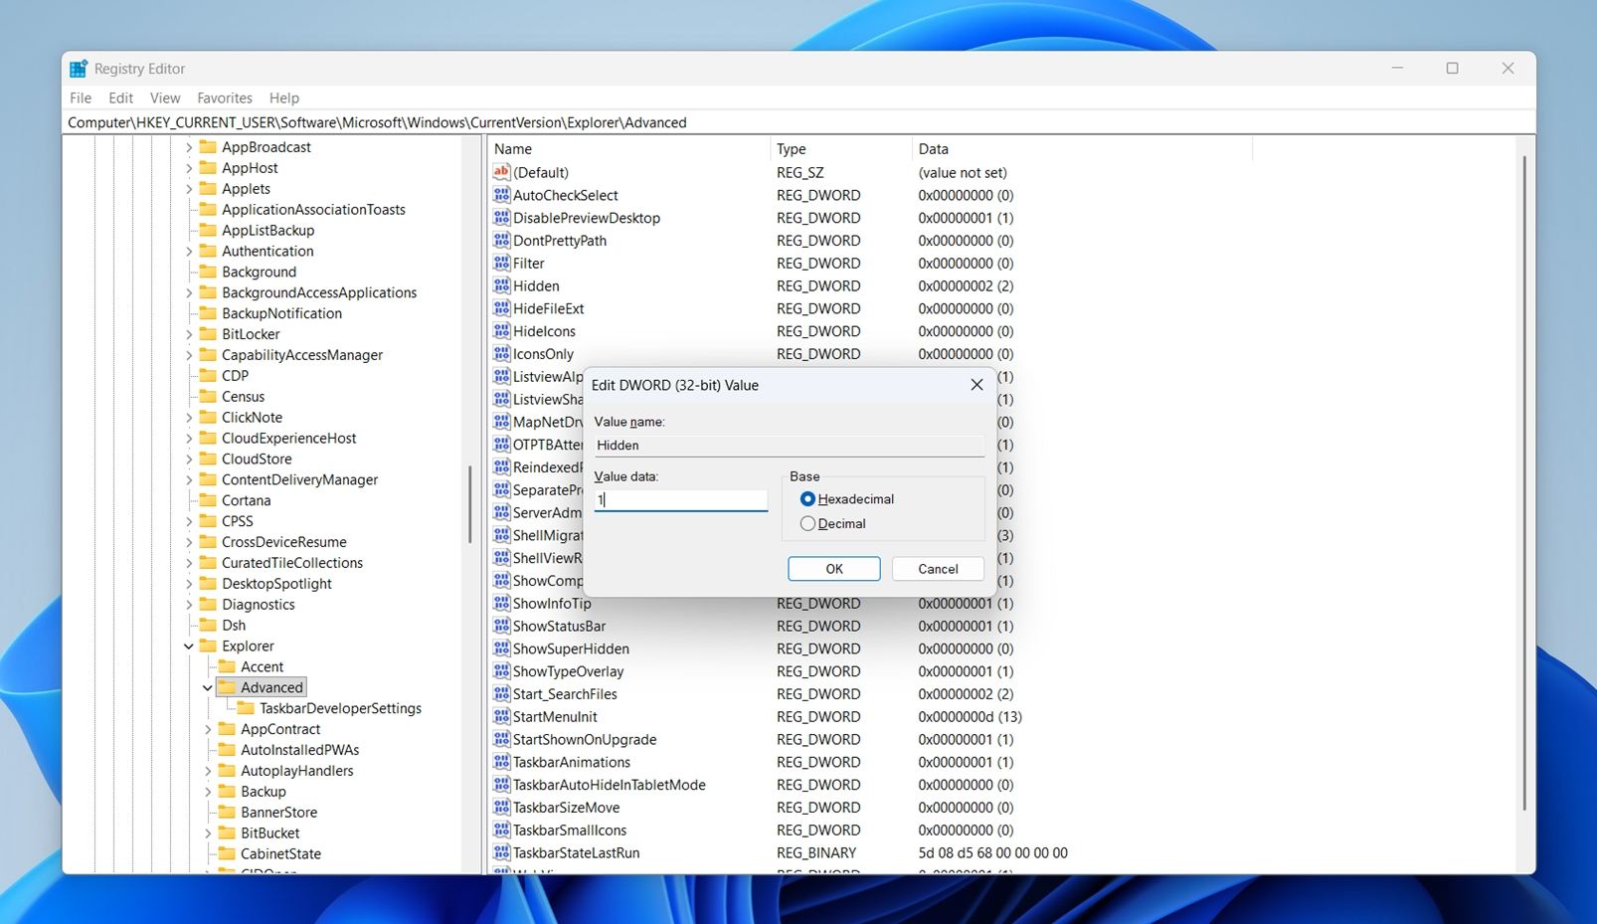1597x924 pixels.
Task: Open the Edit menu
Action: click(120, 97)
